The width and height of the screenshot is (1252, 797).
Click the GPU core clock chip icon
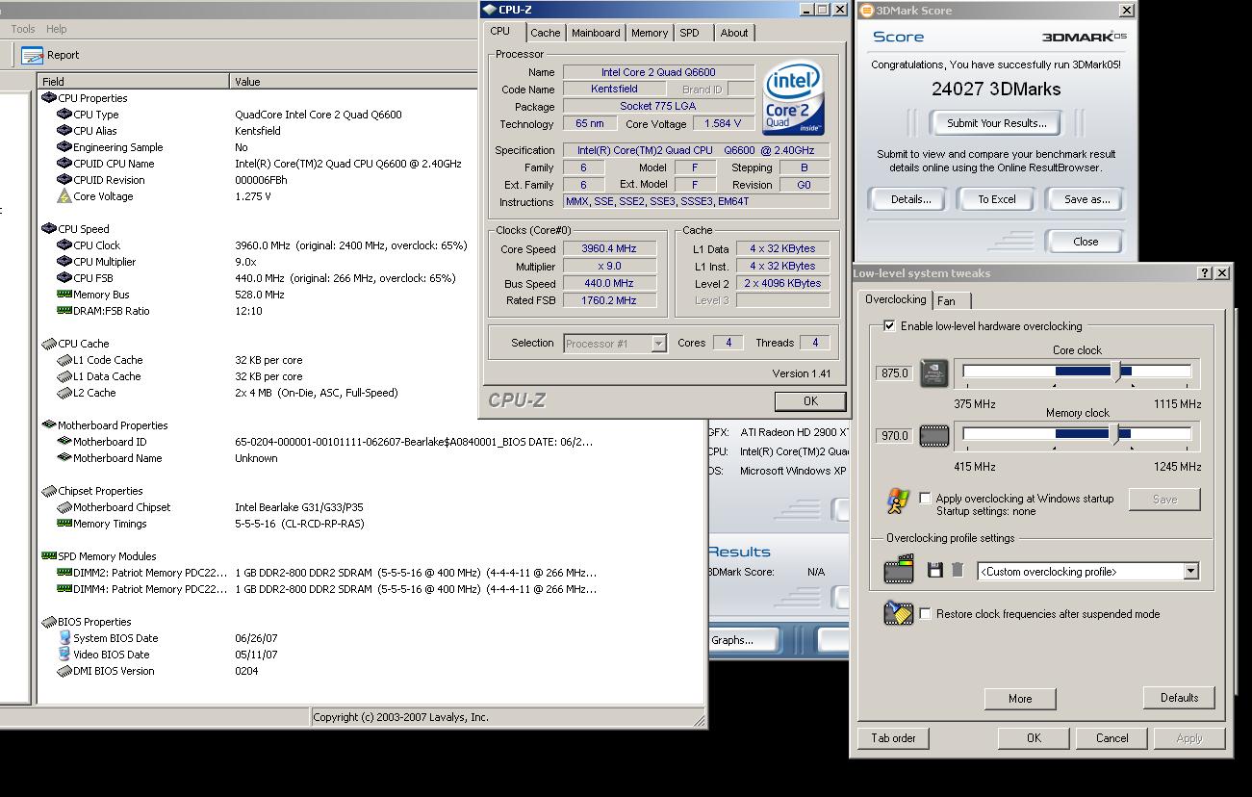[934, 373]
